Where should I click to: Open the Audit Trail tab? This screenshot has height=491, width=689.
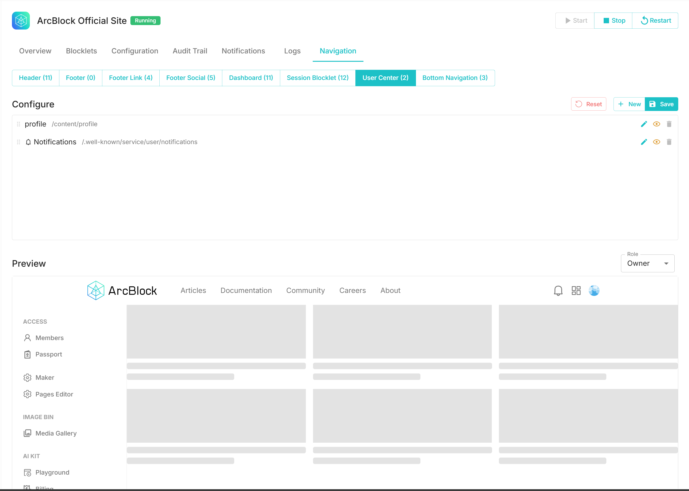click(190, 51)
